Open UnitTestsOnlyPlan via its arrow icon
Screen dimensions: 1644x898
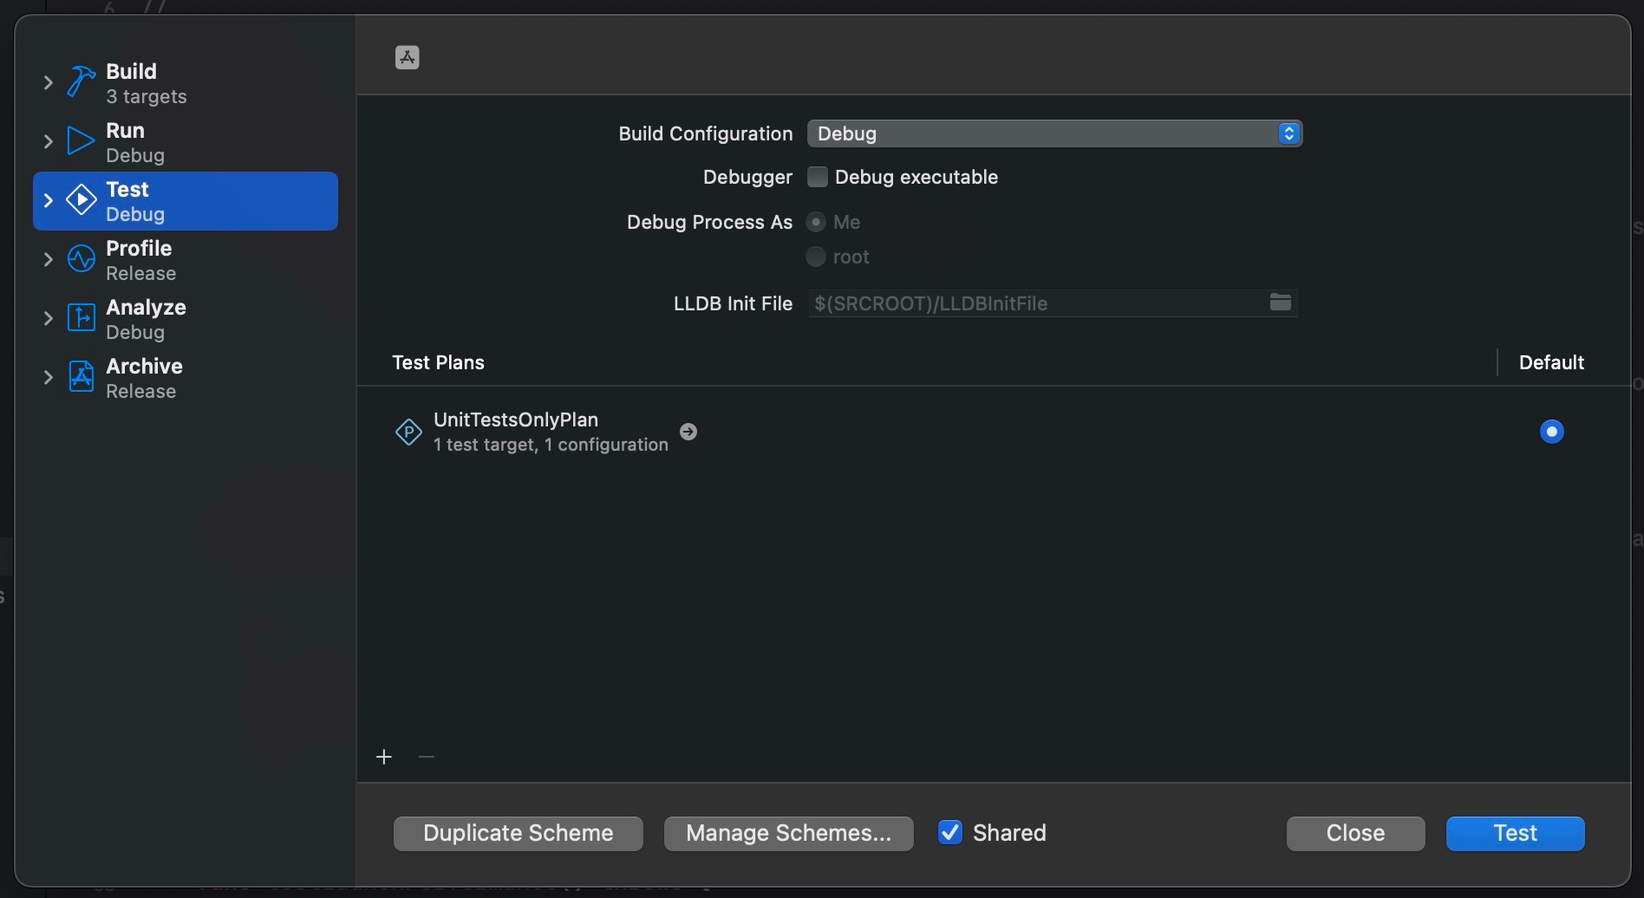[x=688, y=432]
